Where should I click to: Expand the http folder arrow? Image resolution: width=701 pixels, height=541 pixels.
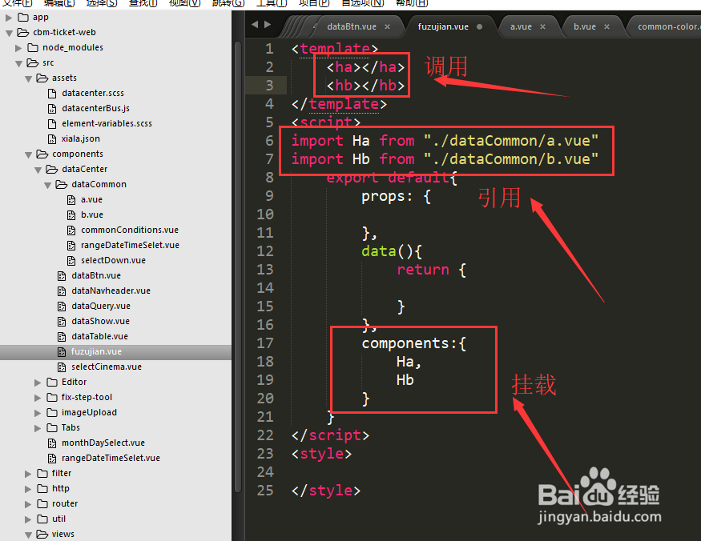[x=28, y=489]
